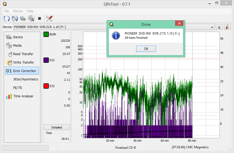Screen dimensions: 234x153
Task: Click the progress bar in status bar
Action: tap(25, 148)
